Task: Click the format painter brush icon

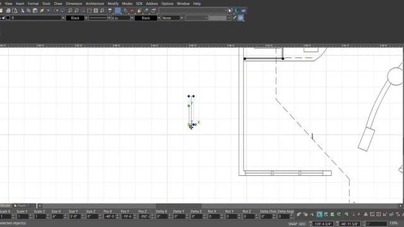Action: click(x=42, y=11)
